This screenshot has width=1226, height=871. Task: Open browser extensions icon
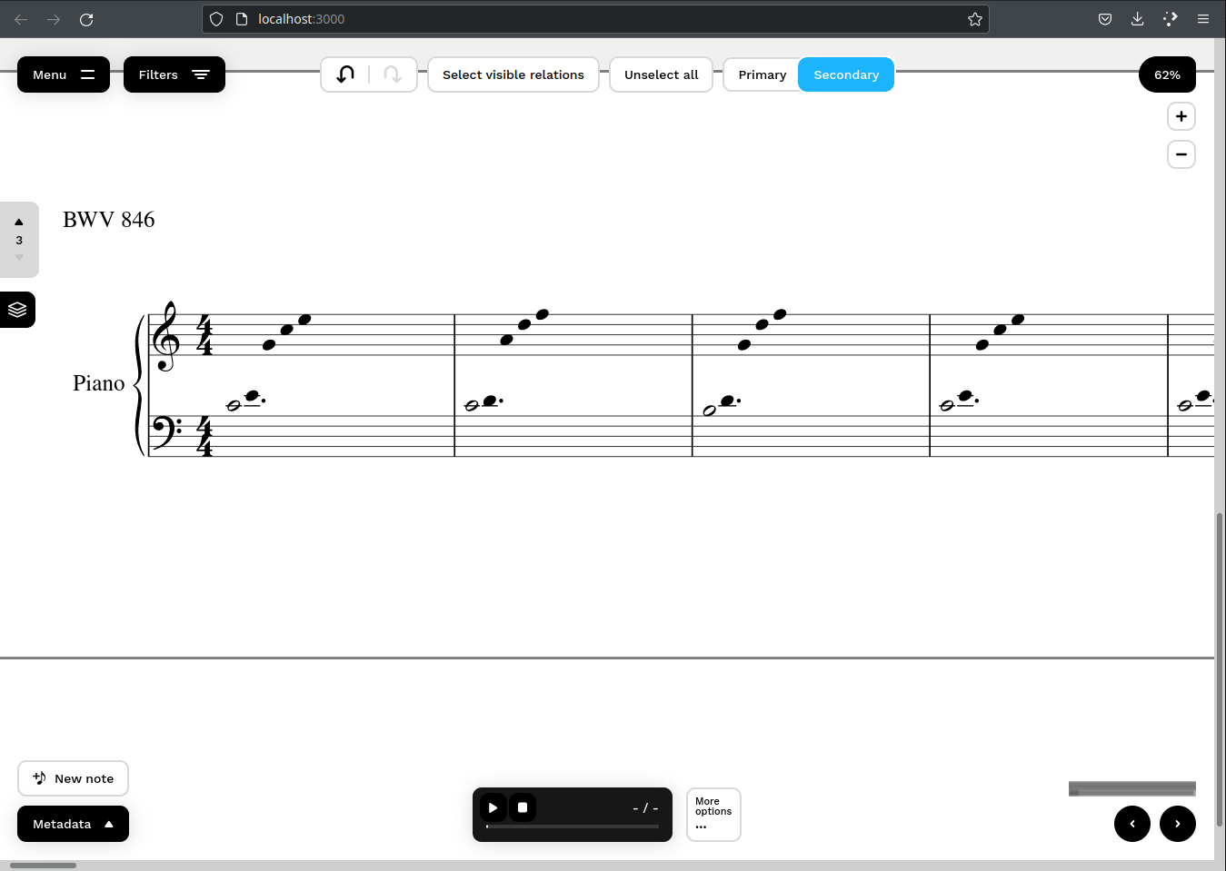[1170, 19]
